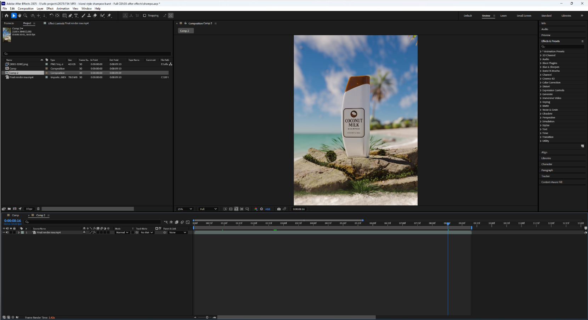The width and height of the screenshot is (588, 320).
Task: Switch to the Comp timeline tab
Action: (16, 215)
